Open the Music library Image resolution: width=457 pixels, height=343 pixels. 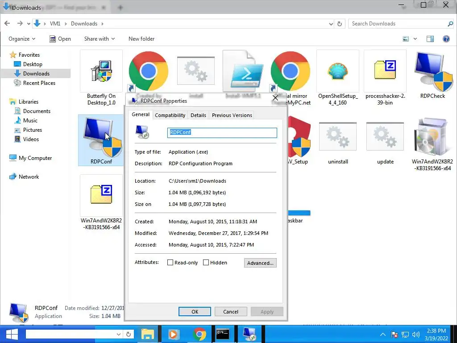click(x=25, y=121)
